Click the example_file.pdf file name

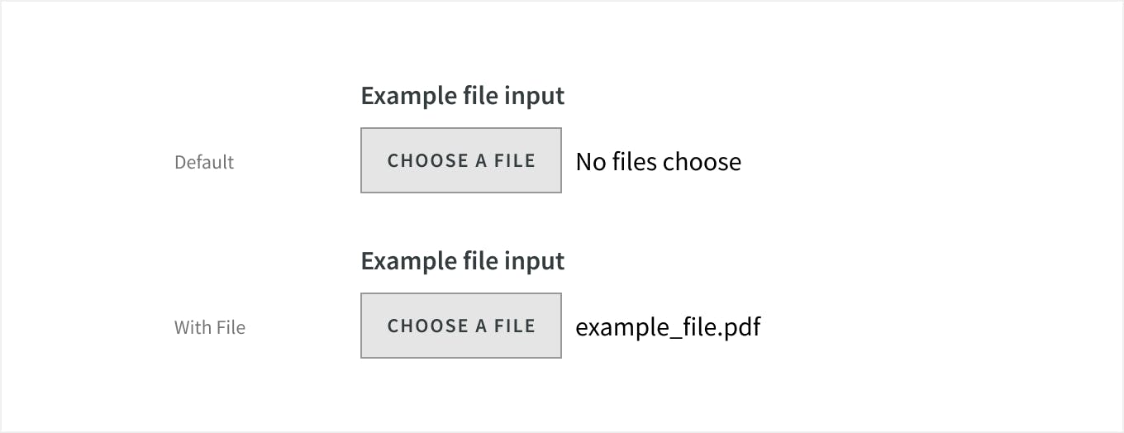(668, 327)
